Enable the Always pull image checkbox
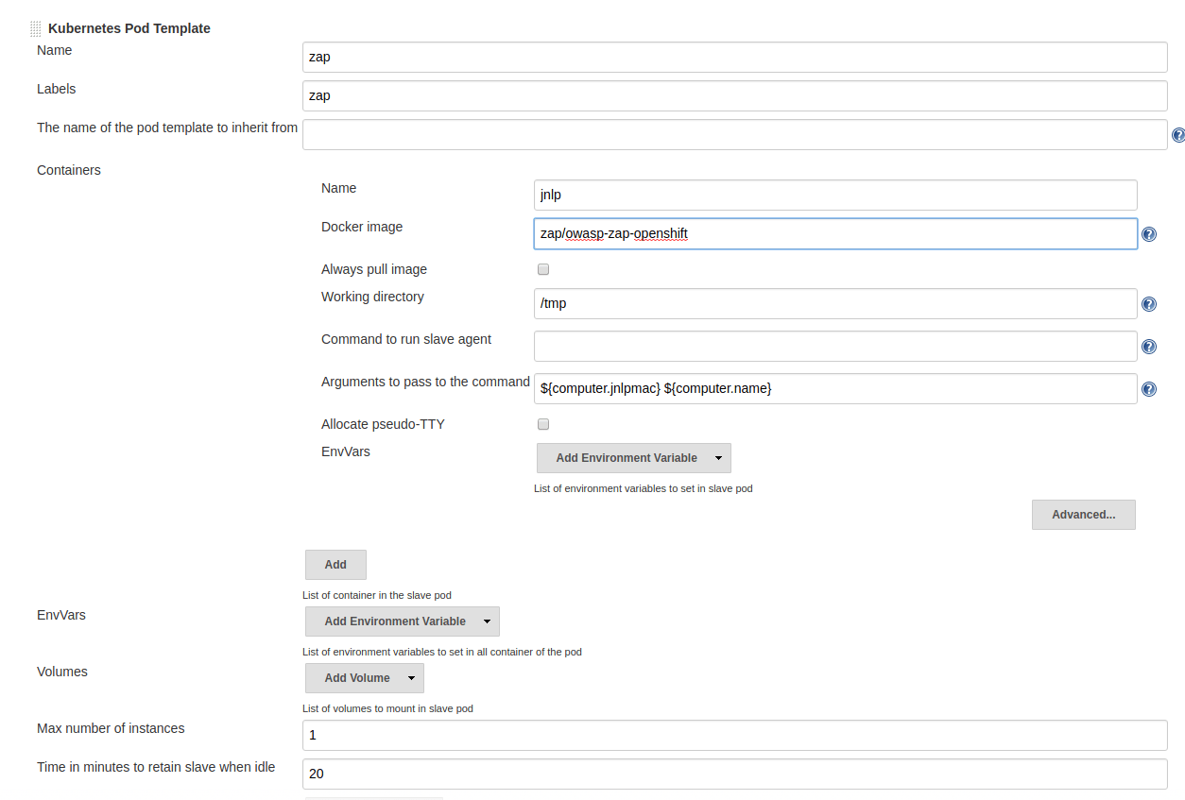The width and height of the screenshot is (1185, 800). tap(542, 268)
